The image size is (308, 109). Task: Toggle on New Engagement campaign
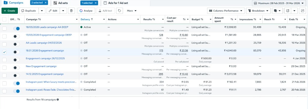pos(17,68)
